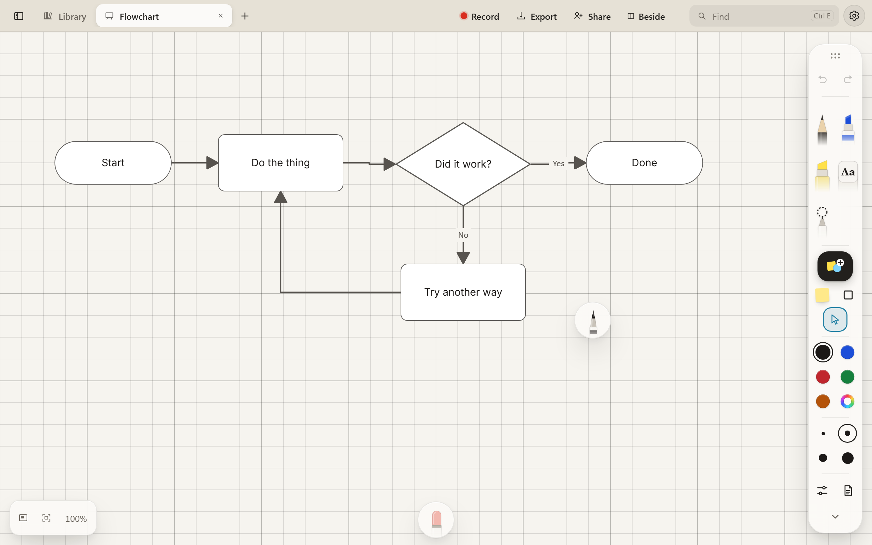
Task: Collapse the toolbar with chevron down
Action: [x=835, y=517]
